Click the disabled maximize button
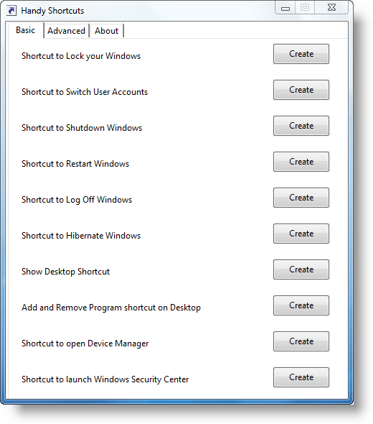The image size is (373, 424). [x=305, y=8]
